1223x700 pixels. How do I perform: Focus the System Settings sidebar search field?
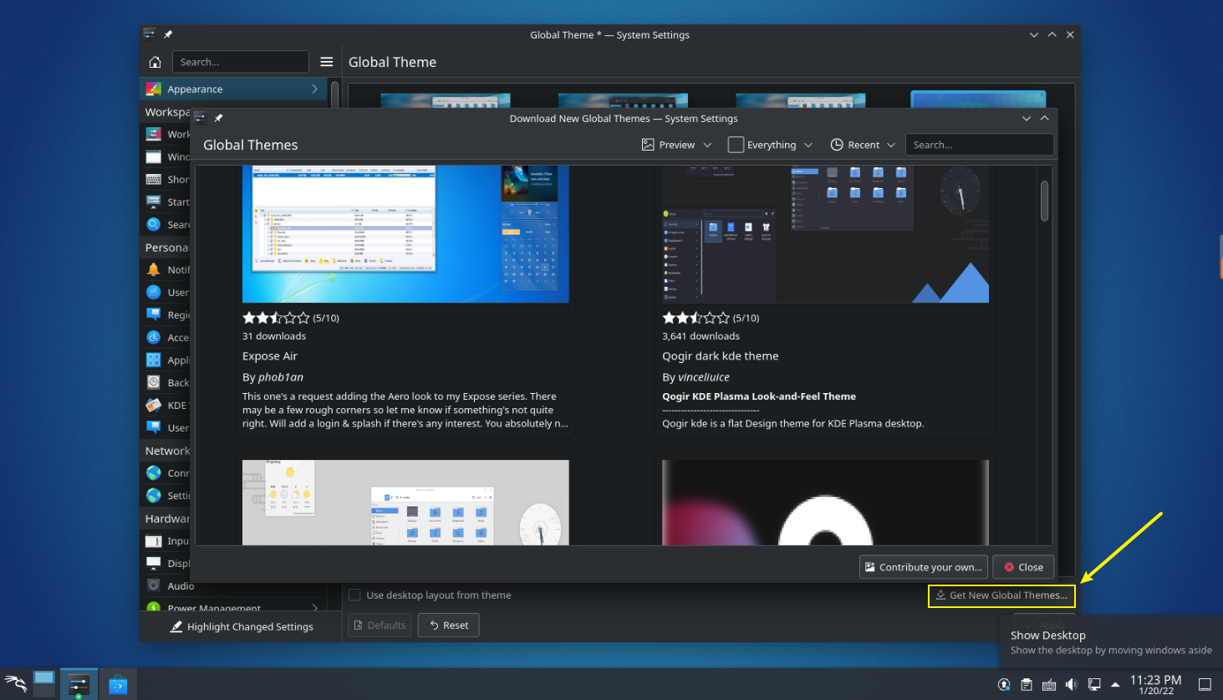240,62
